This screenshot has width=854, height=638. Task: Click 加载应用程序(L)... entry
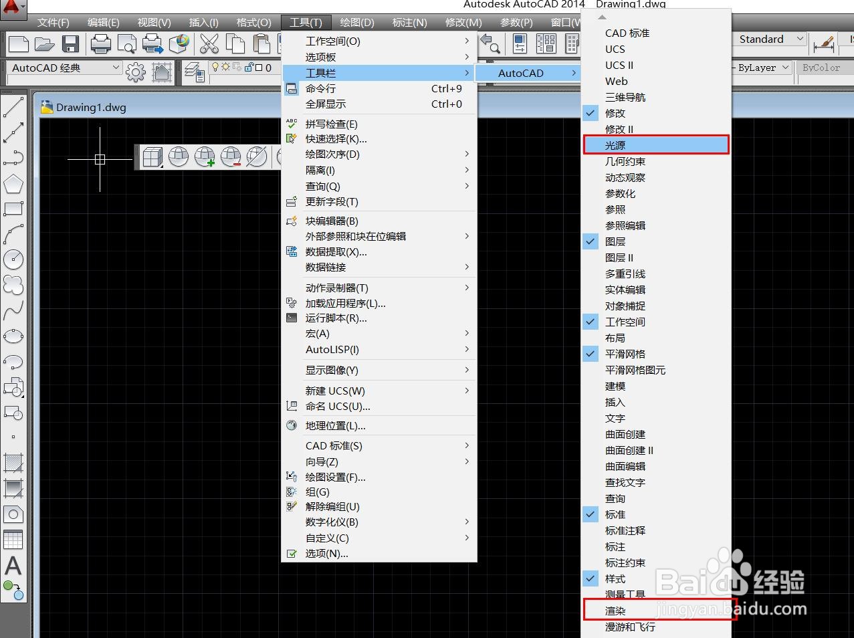pyautogui.click(x=379, y=303)
